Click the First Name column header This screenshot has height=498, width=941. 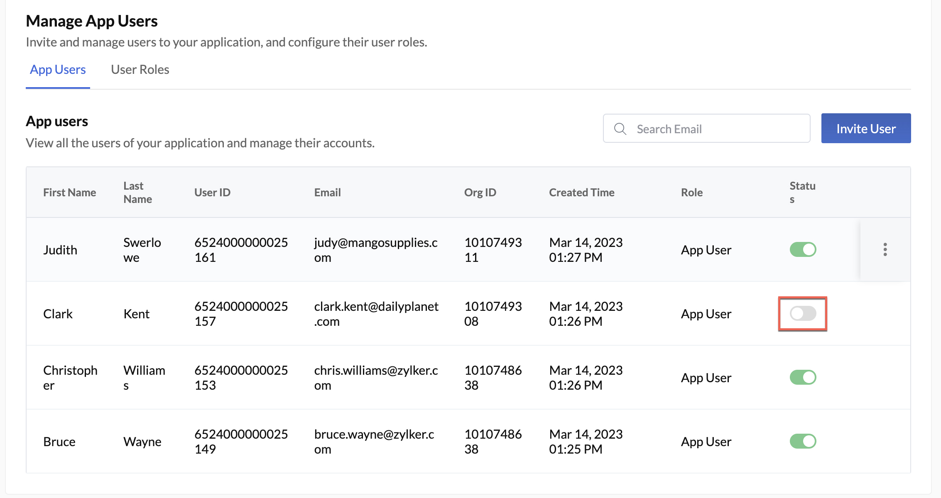pyautogui.click(x=69, y=192)
